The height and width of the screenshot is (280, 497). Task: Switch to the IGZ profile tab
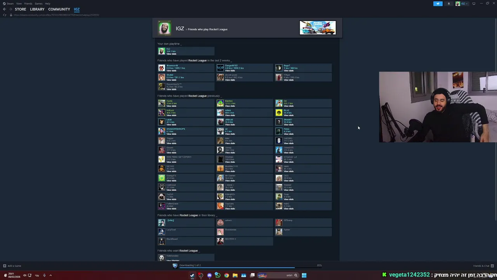(x=76, y=9)
